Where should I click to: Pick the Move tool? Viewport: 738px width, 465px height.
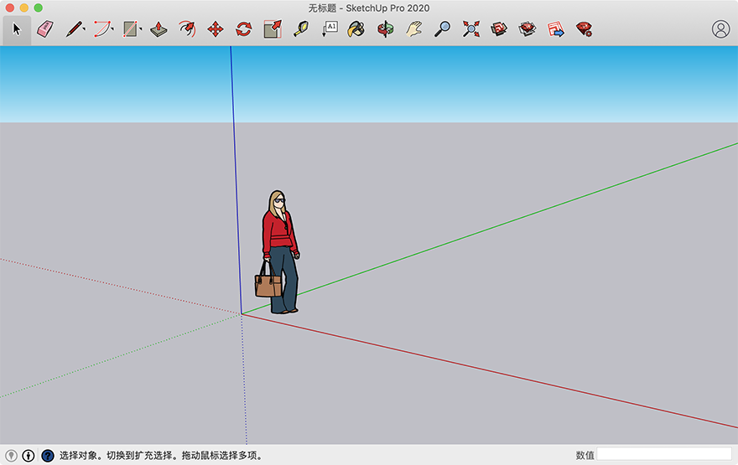(215, 29)
